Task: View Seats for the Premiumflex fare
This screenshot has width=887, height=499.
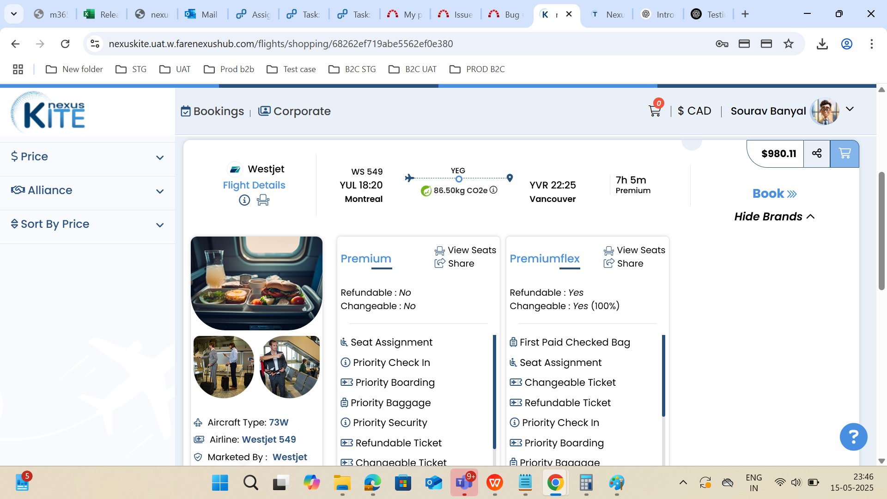Action: [x=634, y=250]
